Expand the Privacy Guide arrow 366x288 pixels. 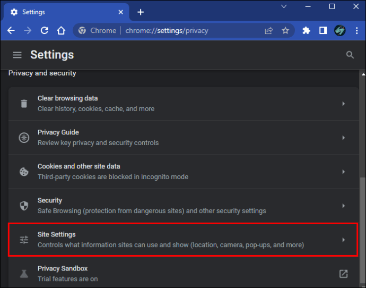tap(343, 138)
